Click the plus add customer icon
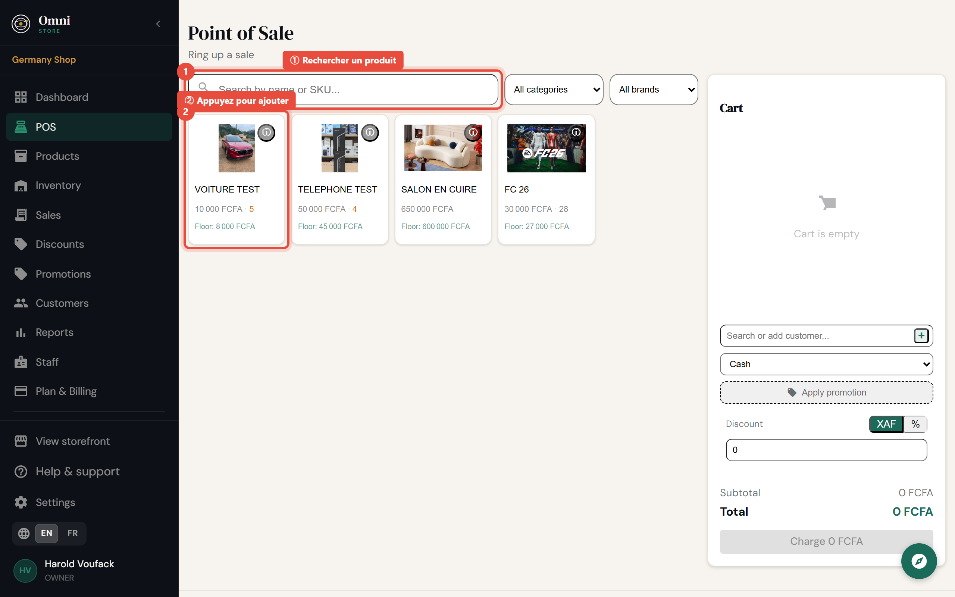Screen dimensions: 955x597 [921, 335]
